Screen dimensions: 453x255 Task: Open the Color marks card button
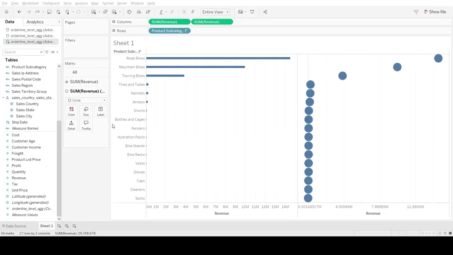[x=71, y=111]
